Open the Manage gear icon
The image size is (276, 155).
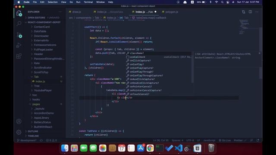click(x=19, y=132)
